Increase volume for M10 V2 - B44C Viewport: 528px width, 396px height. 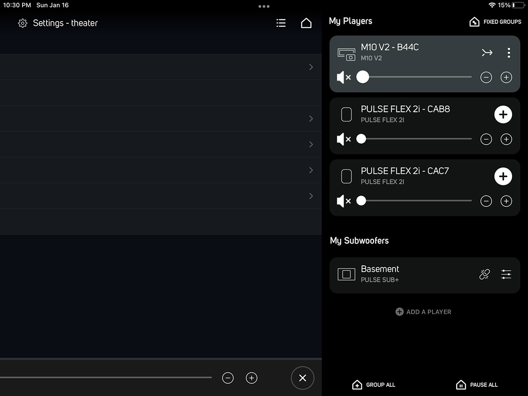[506, 77]
